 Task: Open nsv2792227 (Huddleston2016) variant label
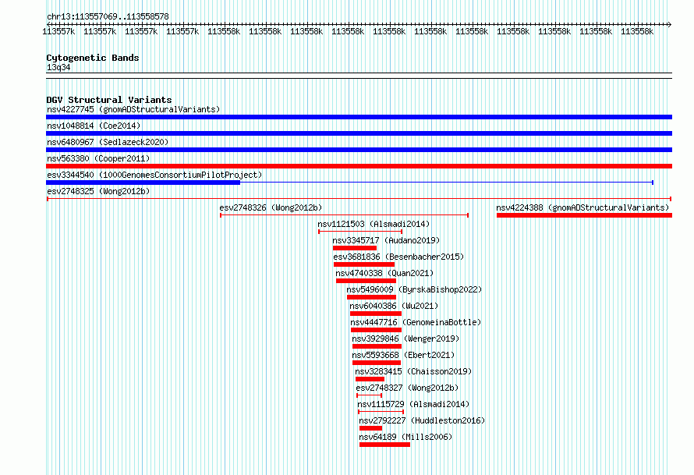click(x=422, y=420)
